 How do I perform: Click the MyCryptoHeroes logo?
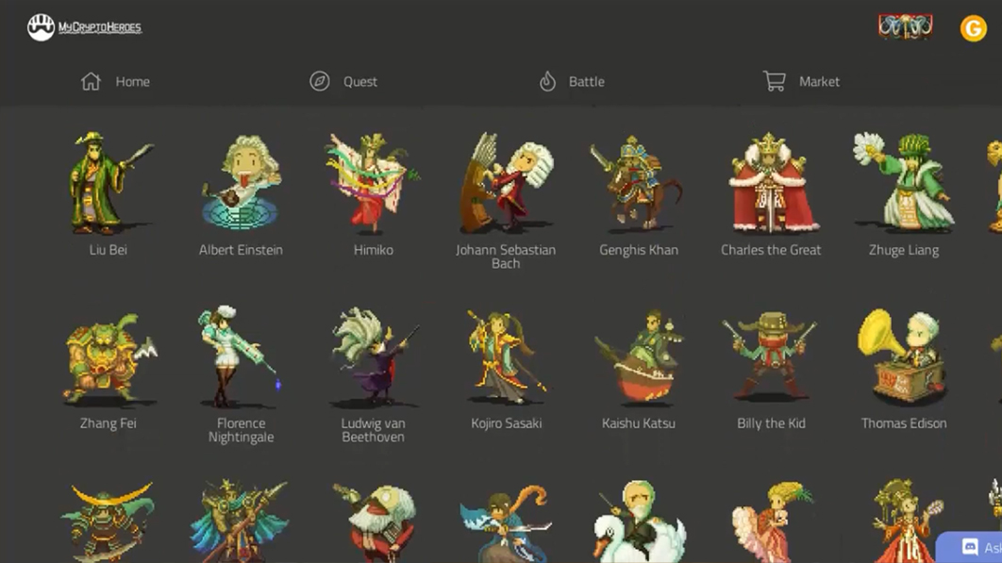tap(84, 27)
